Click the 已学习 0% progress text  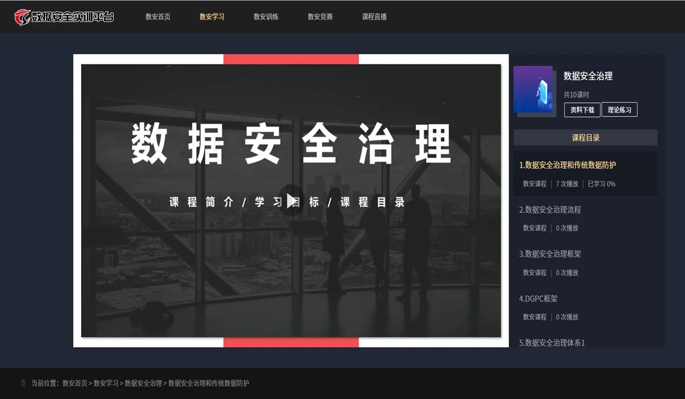coord(602,184)
